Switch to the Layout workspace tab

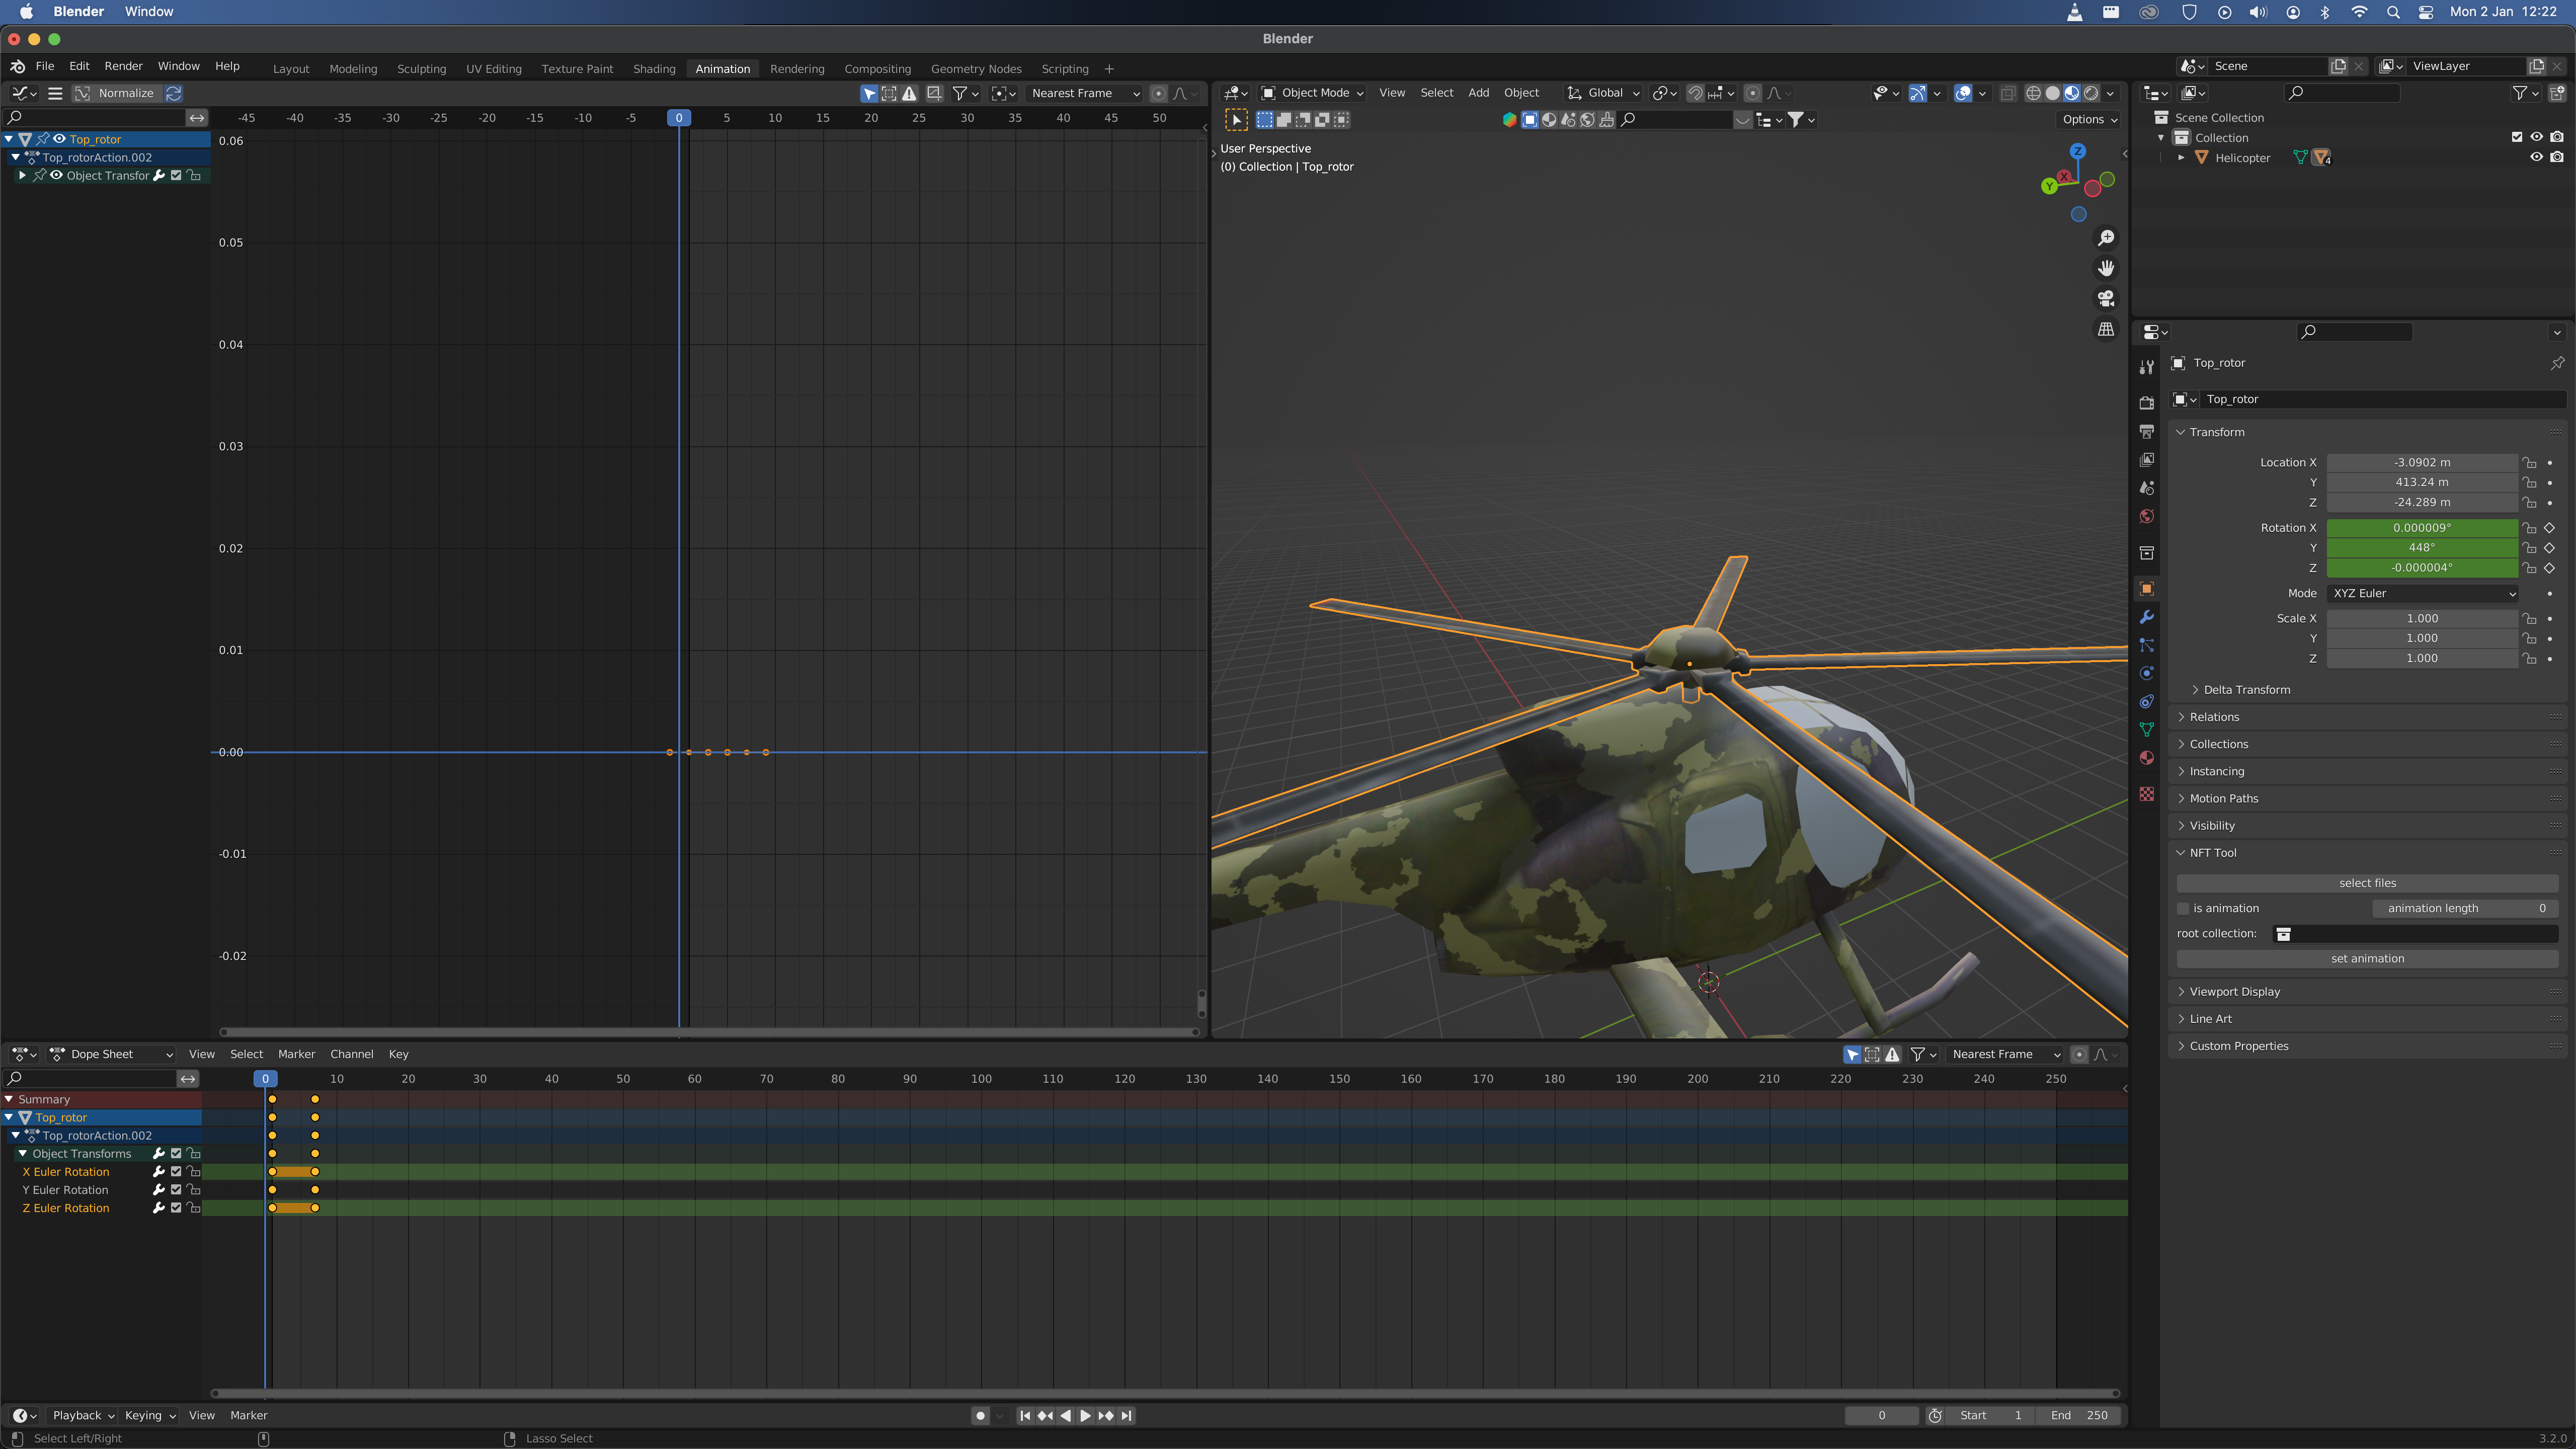[x=291, y=69]
